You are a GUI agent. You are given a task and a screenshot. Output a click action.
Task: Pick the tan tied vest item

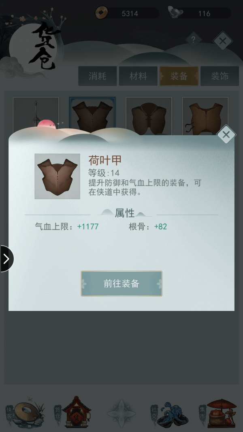205,115
